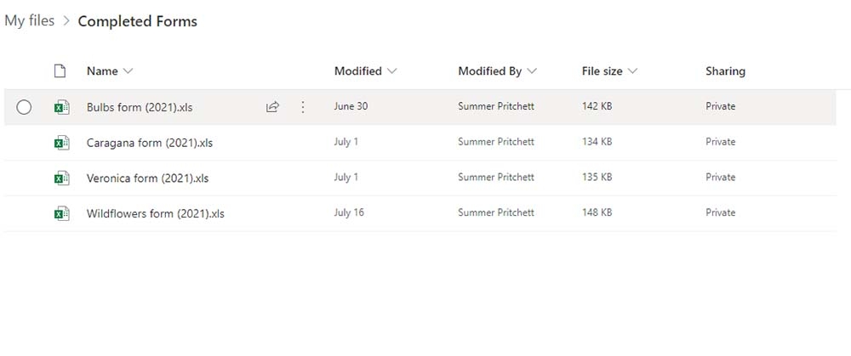Image resolution: width=851 pixels, height=356 pixels.
Task: Open Wildflowers form (2021).xls
Action: (155, 213)
